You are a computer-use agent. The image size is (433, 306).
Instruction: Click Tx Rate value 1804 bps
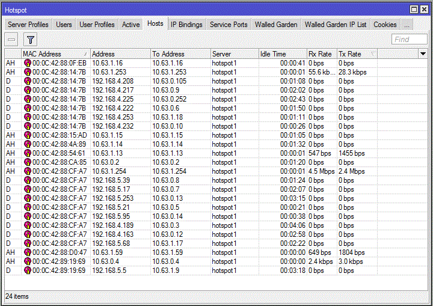(x=352, y=252)
